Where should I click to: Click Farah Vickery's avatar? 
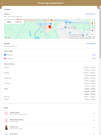(6, 113)
